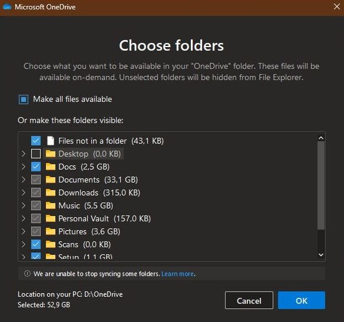Uncheck Files not in a folder checkbox
The image size is (344, 322).
36,141
